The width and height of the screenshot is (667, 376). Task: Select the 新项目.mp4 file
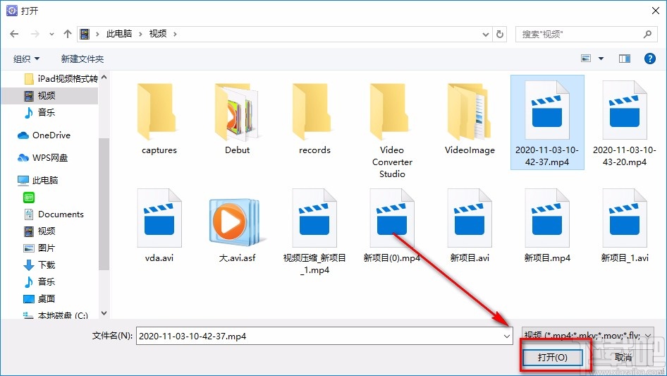tap(547, 226)
